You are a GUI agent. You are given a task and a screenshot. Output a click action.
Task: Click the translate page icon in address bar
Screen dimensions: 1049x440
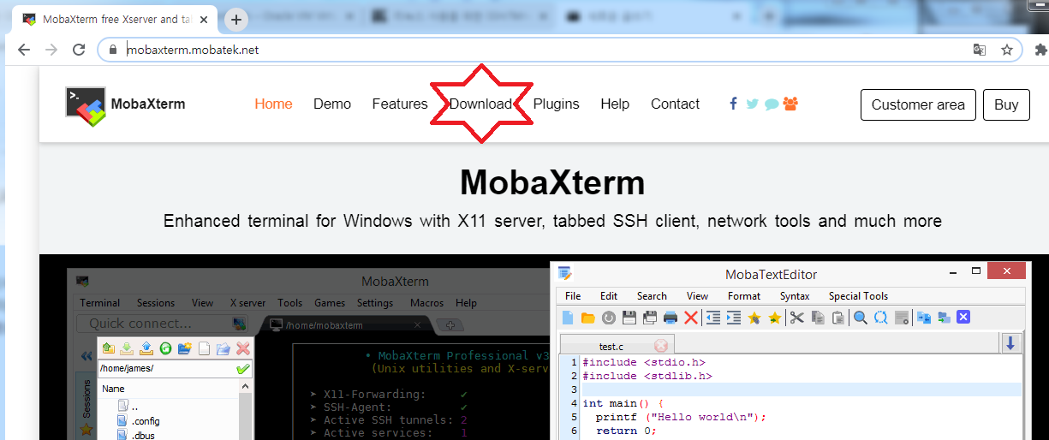[x=980, y=50]
